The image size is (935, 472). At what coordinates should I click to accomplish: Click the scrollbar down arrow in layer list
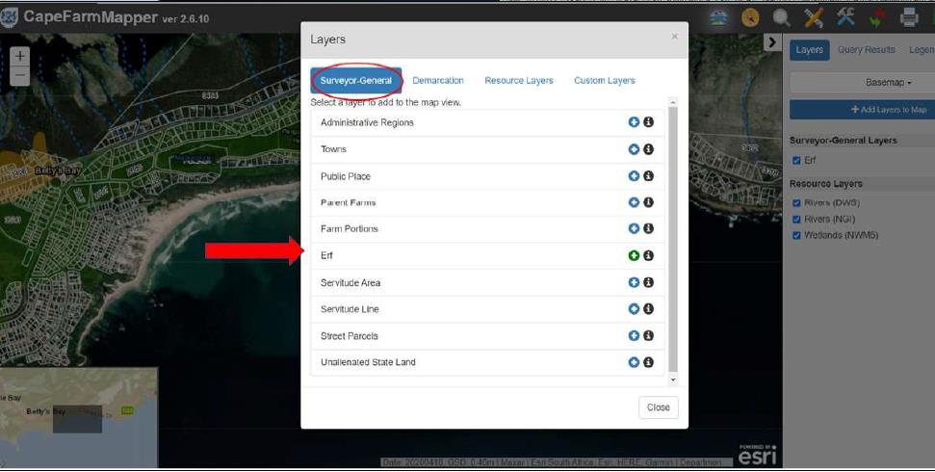(x=673, y=380)
